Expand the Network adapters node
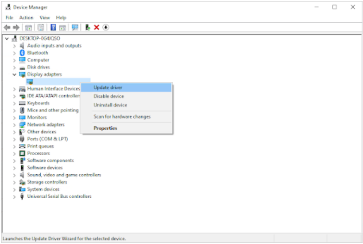This screenshot has width=363, height=244. [15, 125]
